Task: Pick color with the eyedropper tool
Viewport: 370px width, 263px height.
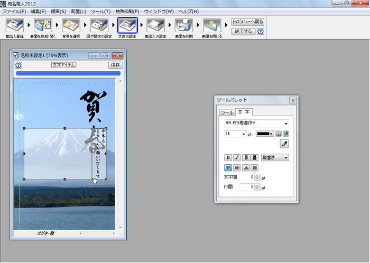Action: [x=284, y=144]
